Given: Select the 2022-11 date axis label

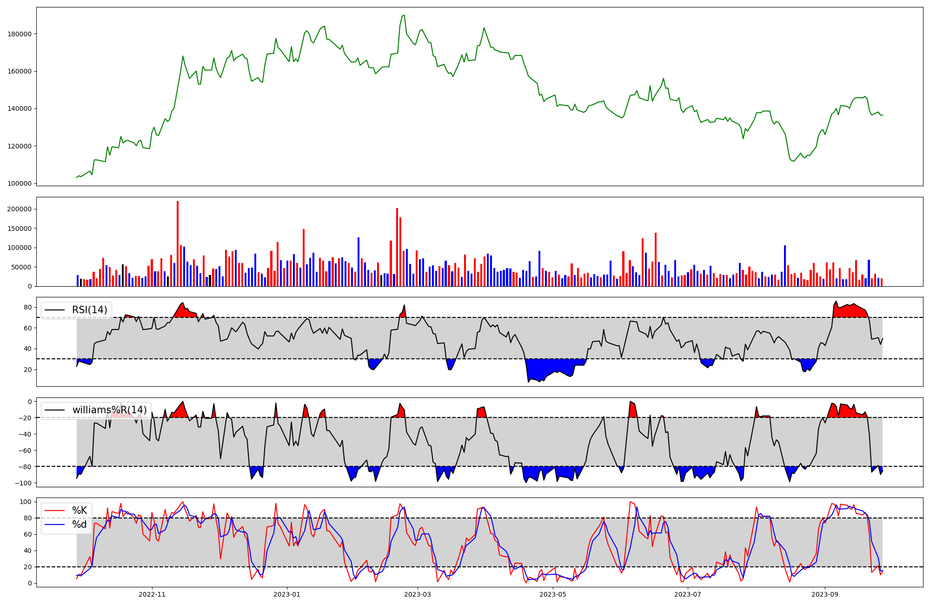Looking at the screenshot, I should 152,594.
